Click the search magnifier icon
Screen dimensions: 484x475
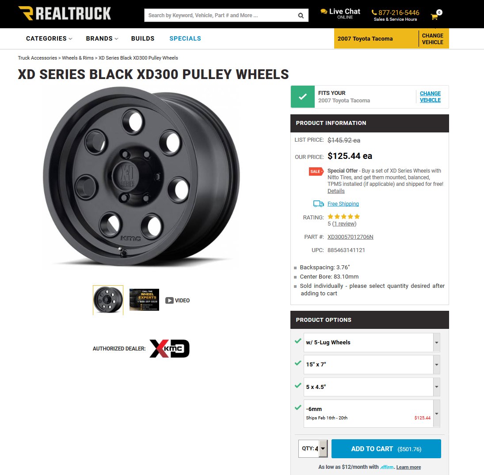(x=301, y=15)
